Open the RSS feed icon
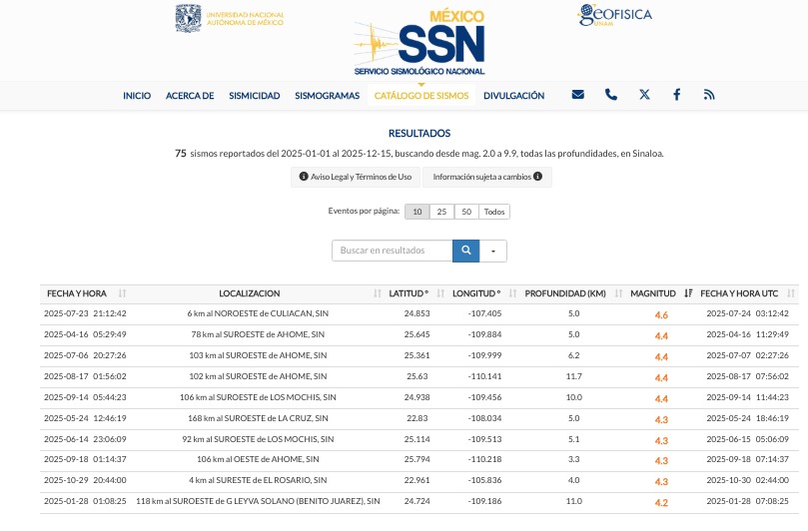Image resolution: width=808 pixels, height=531 pixels. pyautogui.click(x=709, y=95)
